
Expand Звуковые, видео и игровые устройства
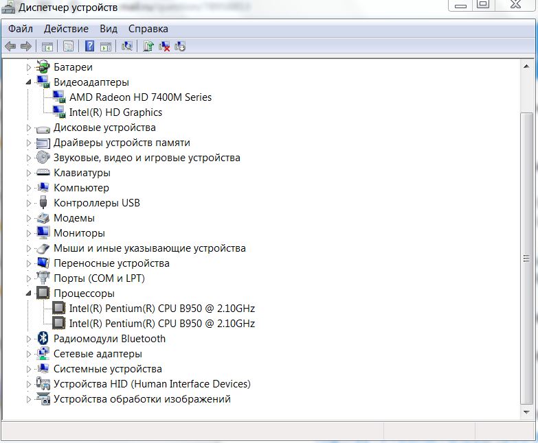29,158
